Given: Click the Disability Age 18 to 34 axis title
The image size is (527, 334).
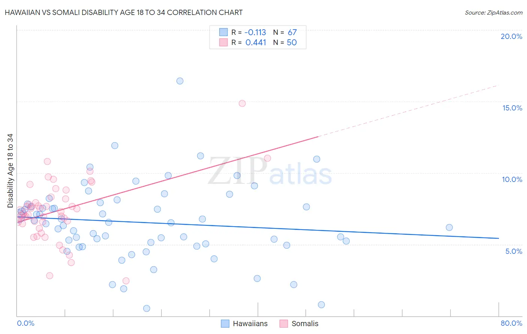Looking at the screenshot, I should [x=10, y=171].
